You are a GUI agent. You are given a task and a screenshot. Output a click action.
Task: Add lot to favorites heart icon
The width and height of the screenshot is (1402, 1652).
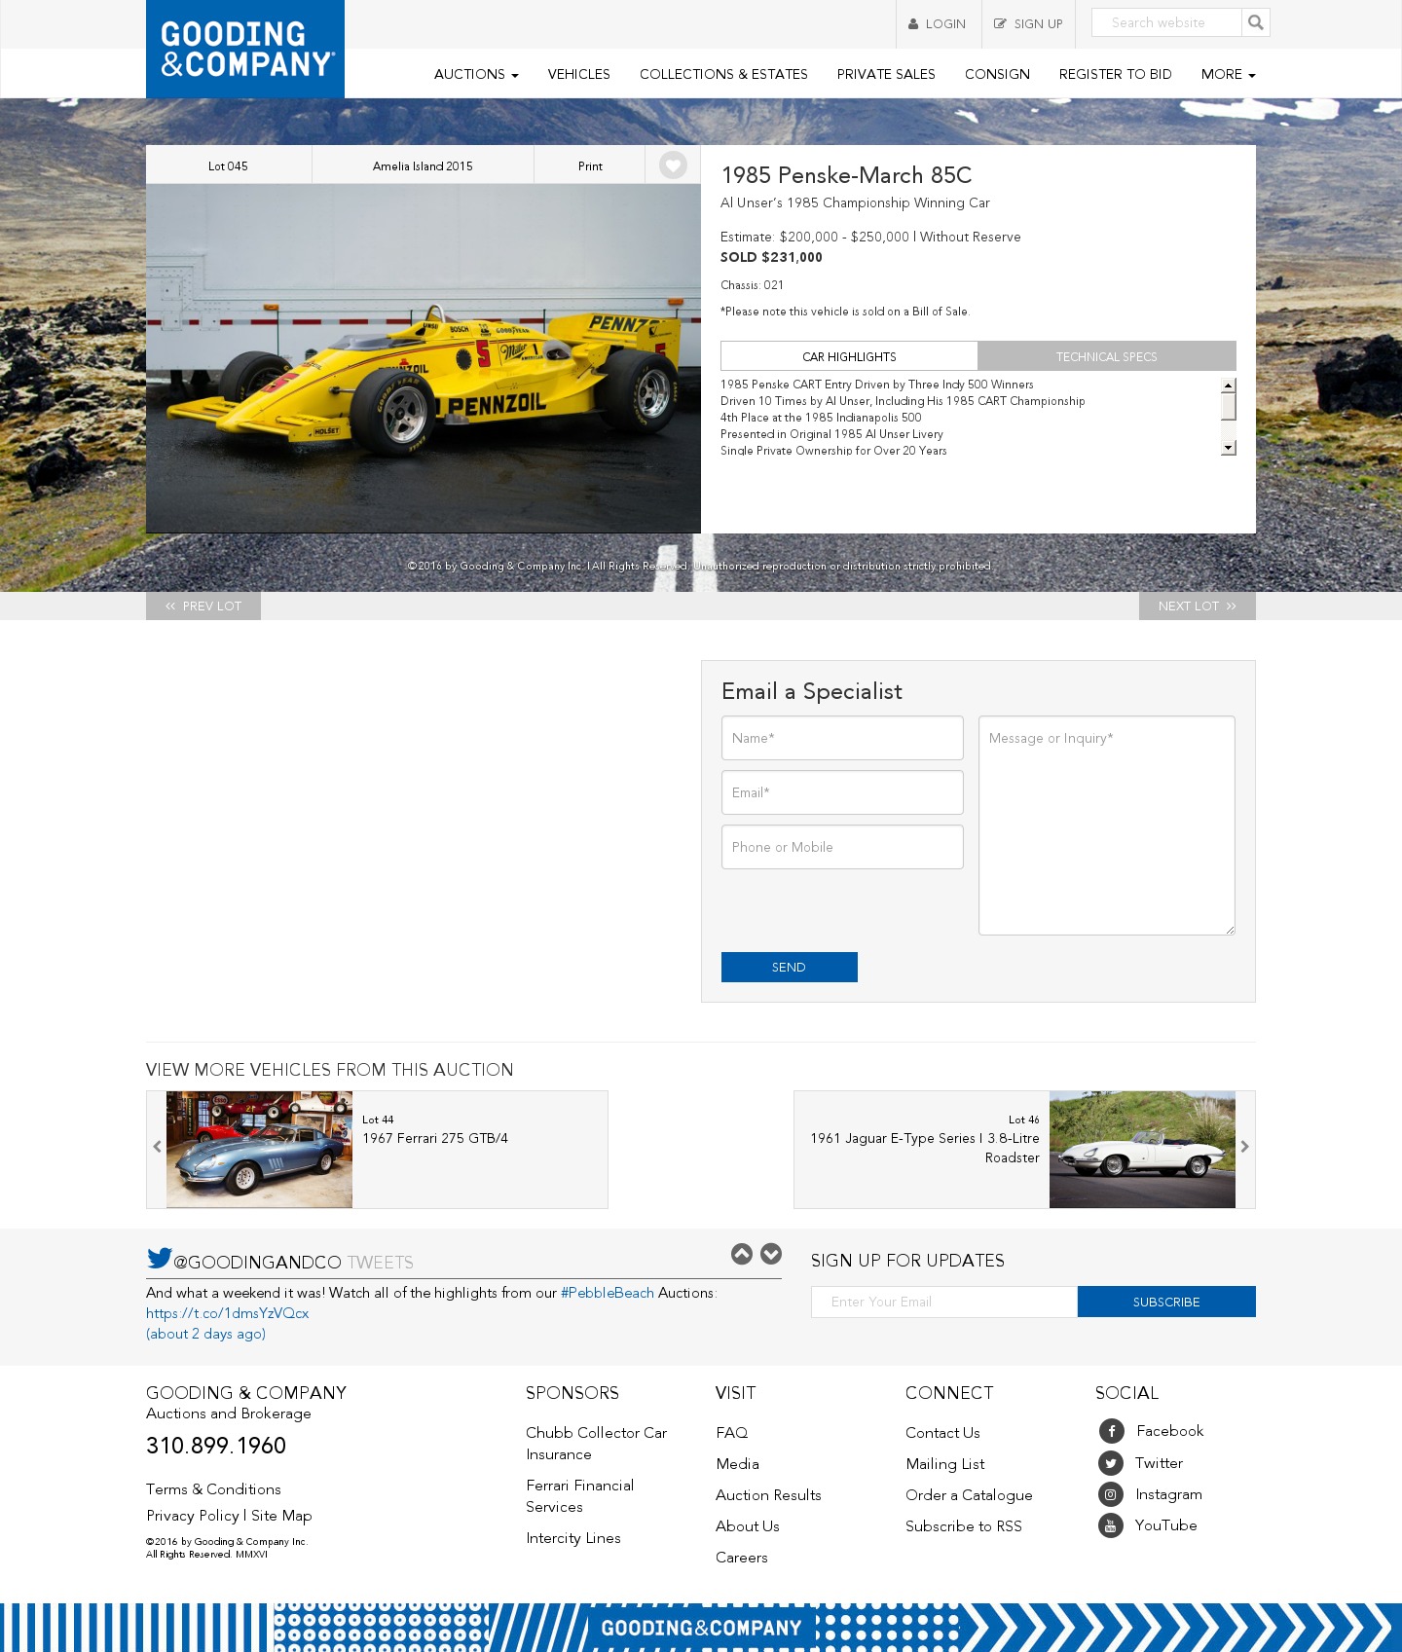[673, 165]
